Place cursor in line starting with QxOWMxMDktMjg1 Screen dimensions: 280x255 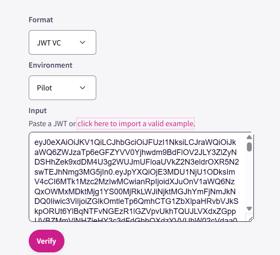coord(135,192)
